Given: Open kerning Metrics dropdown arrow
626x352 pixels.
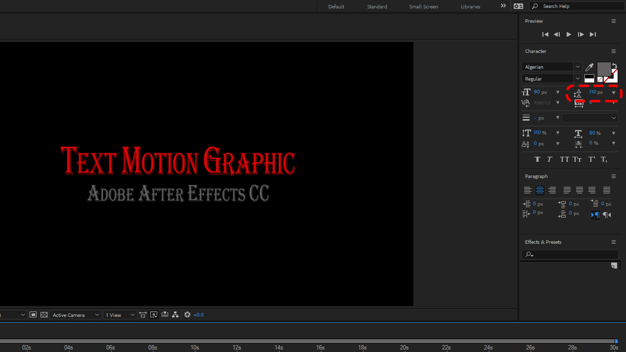Looking at the screenshot, I should pos(558,103).
